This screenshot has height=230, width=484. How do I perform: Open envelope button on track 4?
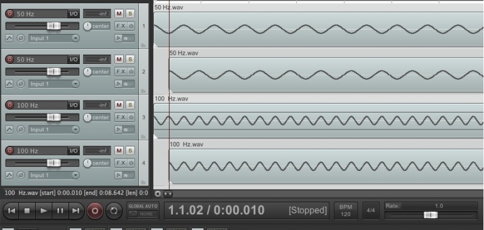9,175
